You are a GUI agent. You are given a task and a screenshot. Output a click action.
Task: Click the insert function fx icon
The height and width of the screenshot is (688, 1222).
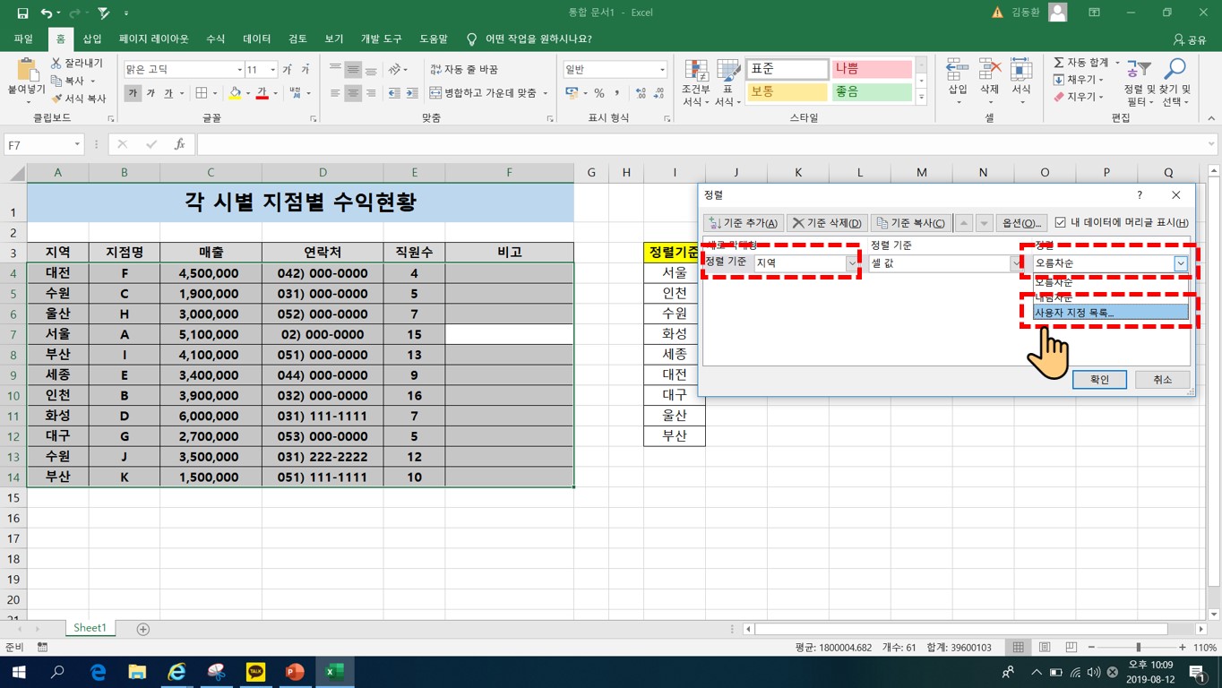(x=179, y=144)
